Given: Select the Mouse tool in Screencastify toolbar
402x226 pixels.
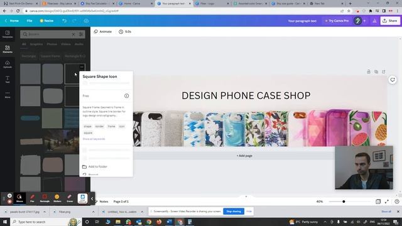Looking at the screenshot, I should (19, 198).
